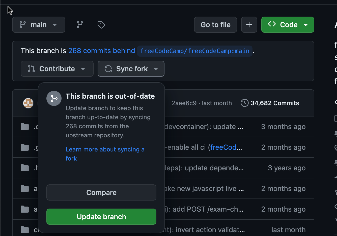
Task: Click the Go to file button
Action: (215, 25)
